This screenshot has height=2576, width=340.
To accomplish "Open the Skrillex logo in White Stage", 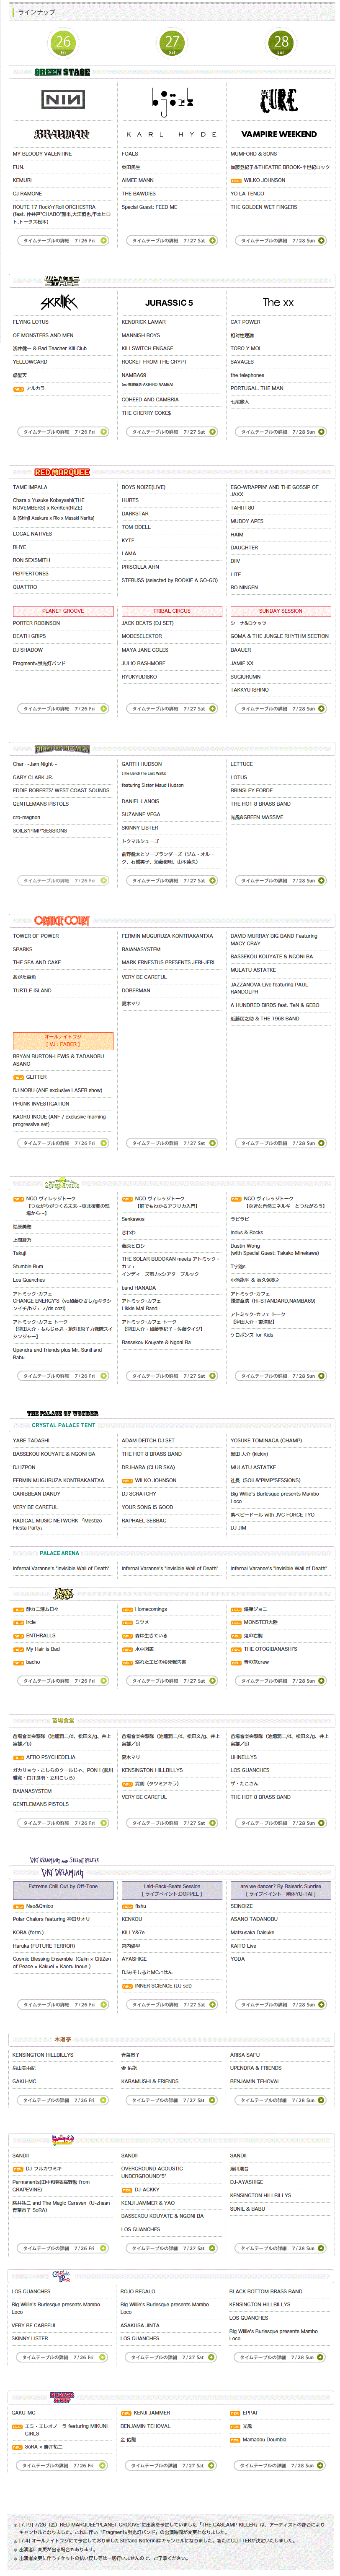I will [59, 302].
